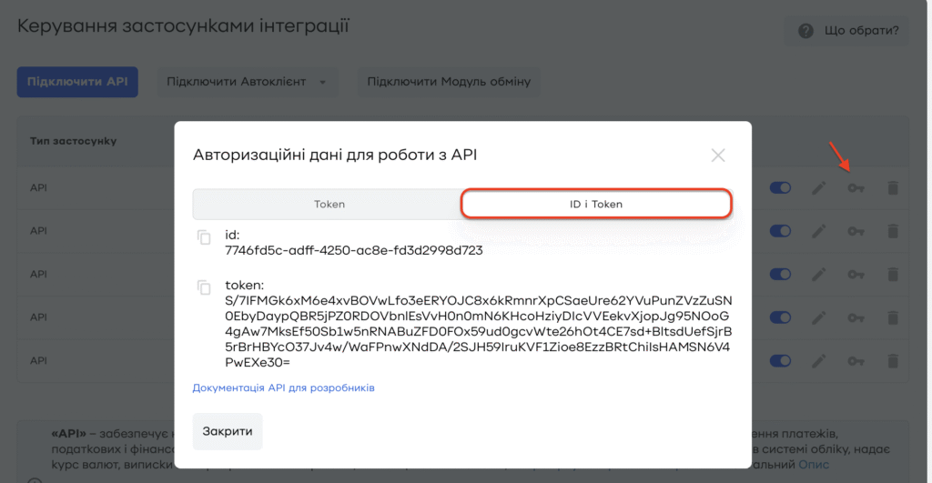Click the key icon in first API row
This screenshot has width=932, height=483.
tap(856, 188)
